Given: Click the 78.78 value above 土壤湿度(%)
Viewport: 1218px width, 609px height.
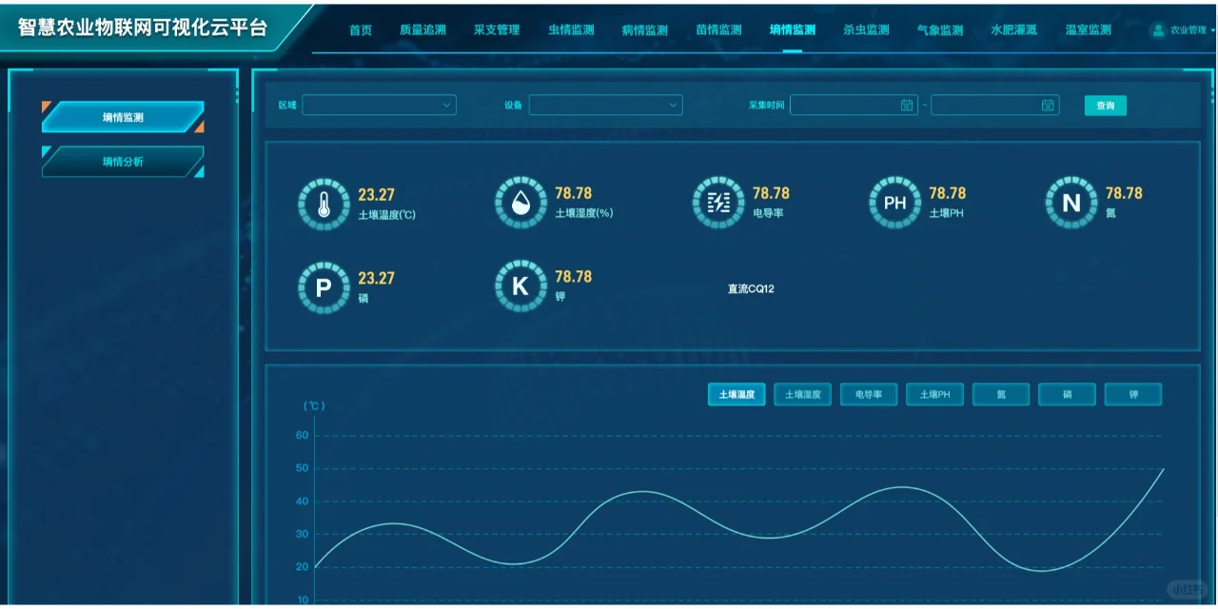Looking at the screenshot, I should [x=573, y=193].
